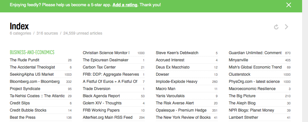Image resolution: width=308 pixels, height=122 pixels.
Task: Open Clusterstock source
Action: point(260,74)
